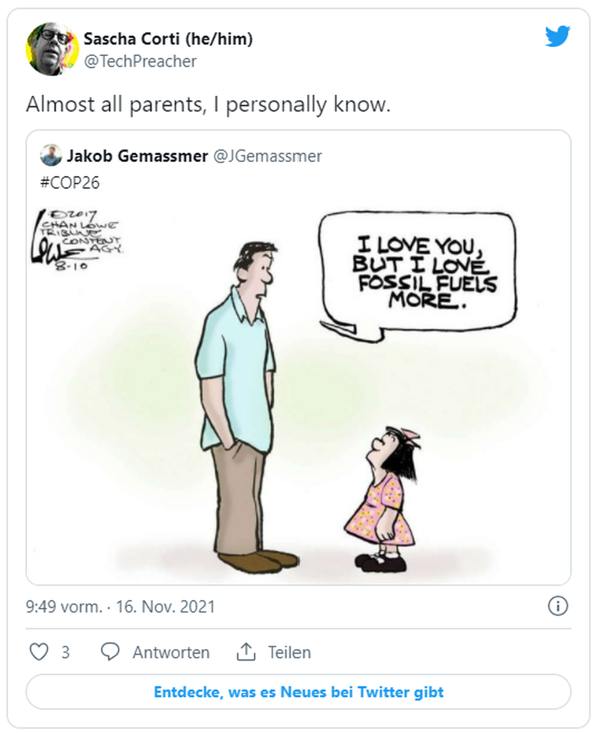Screen dimensions: 596x733
Task: Click the share upload arrow icon
Action: click(246, 651)
